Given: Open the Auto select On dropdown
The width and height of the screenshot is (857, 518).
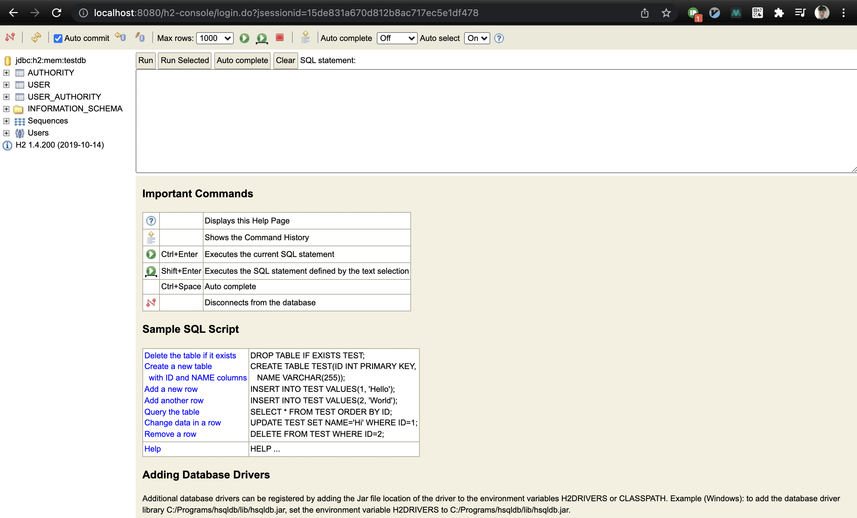Looking at the screenshot, I should pyautogui.click(x=477, y=38).
